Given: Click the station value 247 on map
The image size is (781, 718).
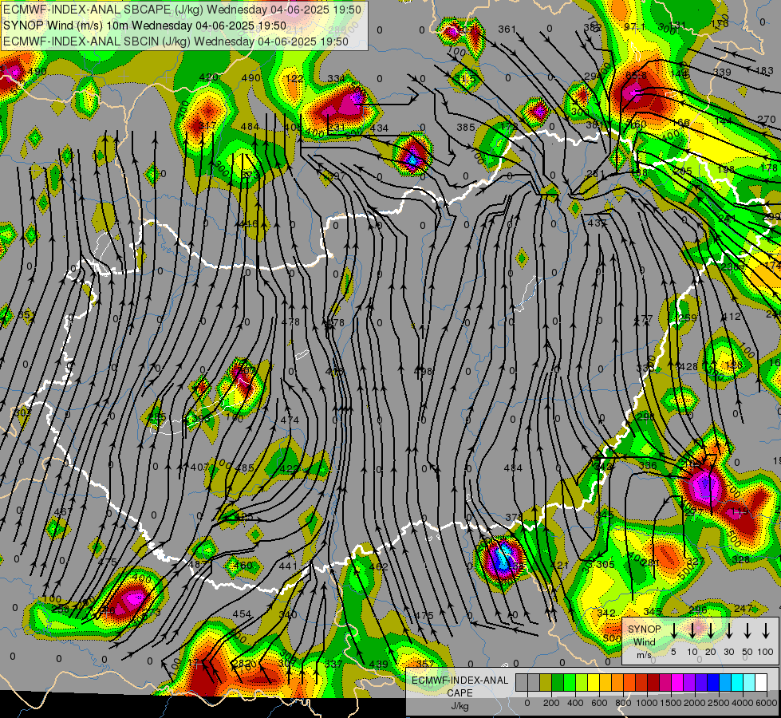Looking at the screenshot, I should coord(744,609).
